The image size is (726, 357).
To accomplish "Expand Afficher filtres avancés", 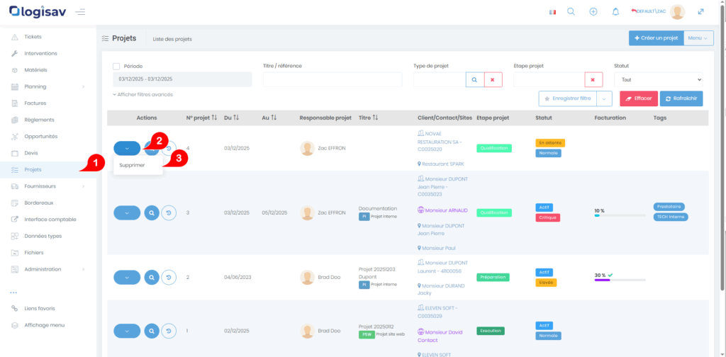I will click(143, 94).
